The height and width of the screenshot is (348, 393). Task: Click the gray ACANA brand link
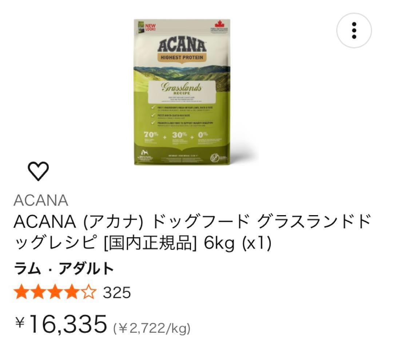pos(41,200)
